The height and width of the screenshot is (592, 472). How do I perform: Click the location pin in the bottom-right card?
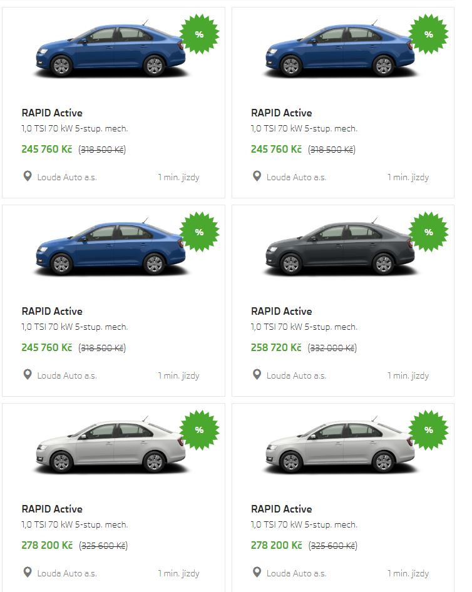coord(257,572)
